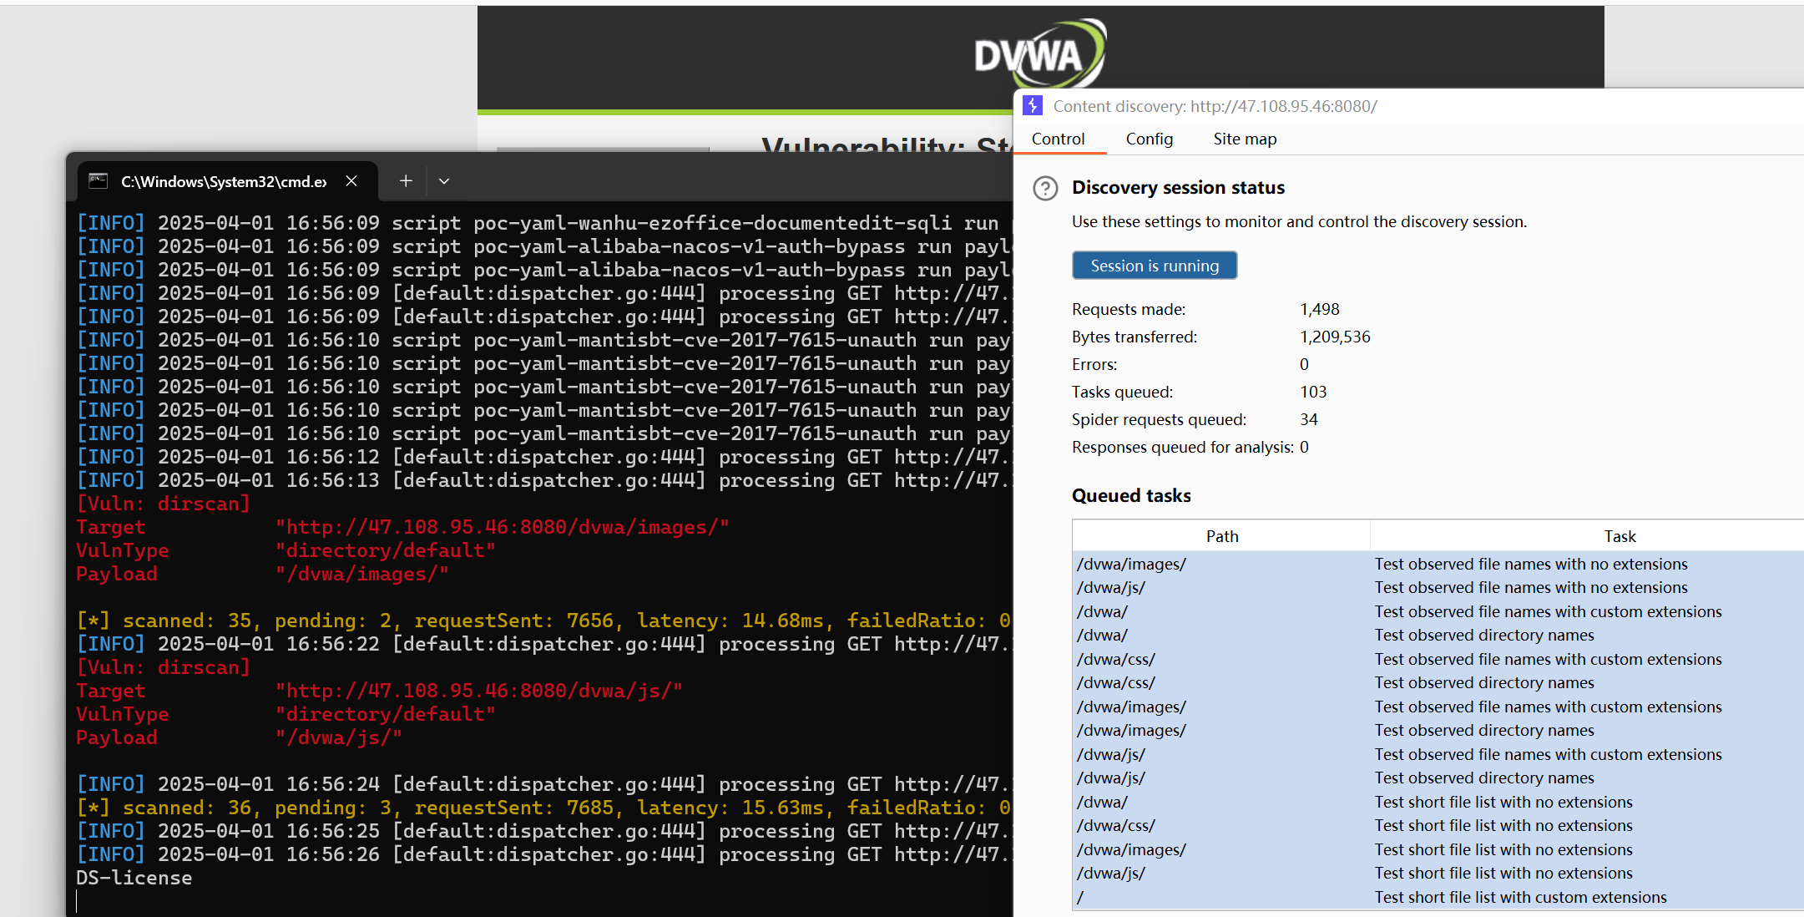This screenshot has width=1804, height=917.
Task: Open a new terminal tab with plus
Action: pos(406,181)
